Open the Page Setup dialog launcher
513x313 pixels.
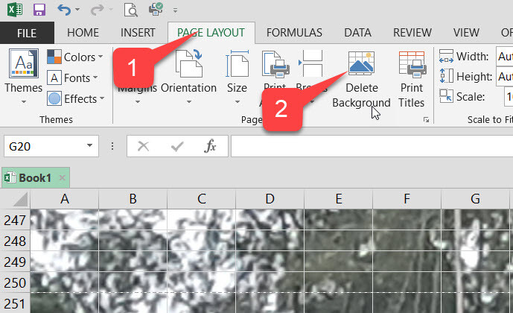tap(426, 120)
